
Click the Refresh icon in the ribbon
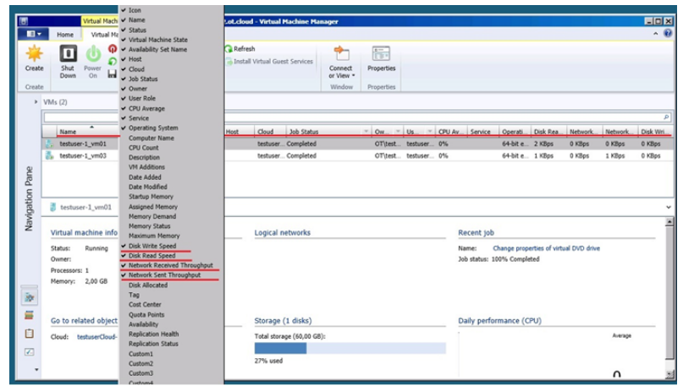click(x=229, y=49)
